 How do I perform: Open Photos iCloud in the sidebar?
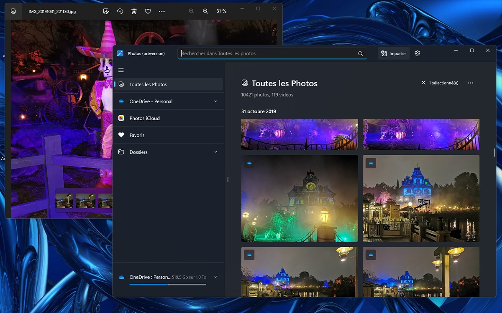(x=168, y=119)
